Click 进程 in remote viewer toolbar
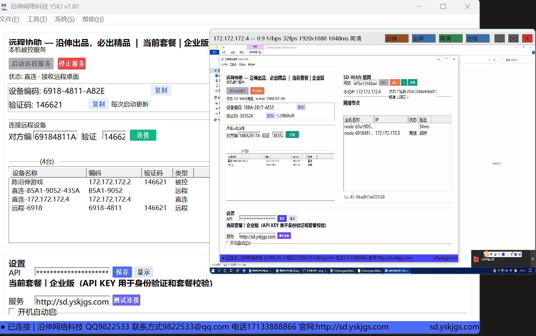The height and width of the screenshot is (336, 536). (x=477, y=38)
